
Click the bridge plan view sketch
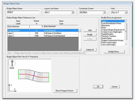pyautogui.click(x=34, y=76)
